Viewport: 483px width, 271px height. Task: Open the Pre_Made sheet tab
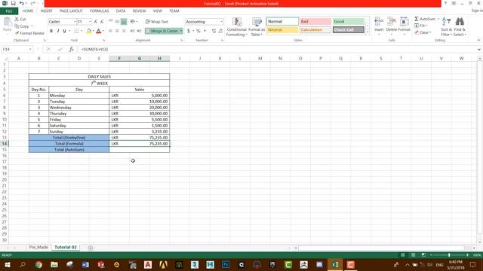[38, 248]
